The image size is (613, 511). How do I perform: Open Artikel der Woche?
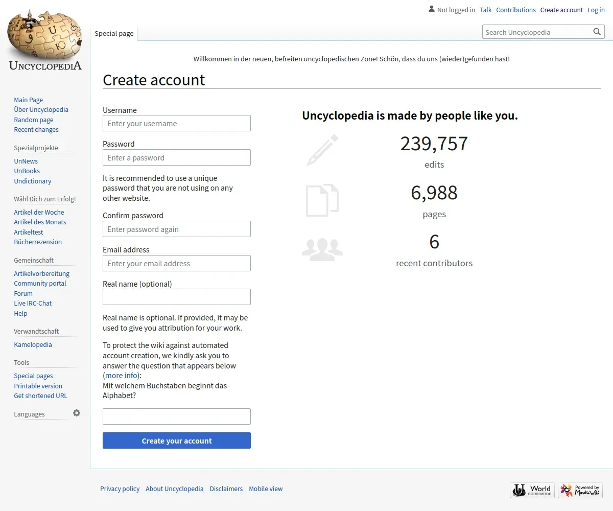pos(39,212)
